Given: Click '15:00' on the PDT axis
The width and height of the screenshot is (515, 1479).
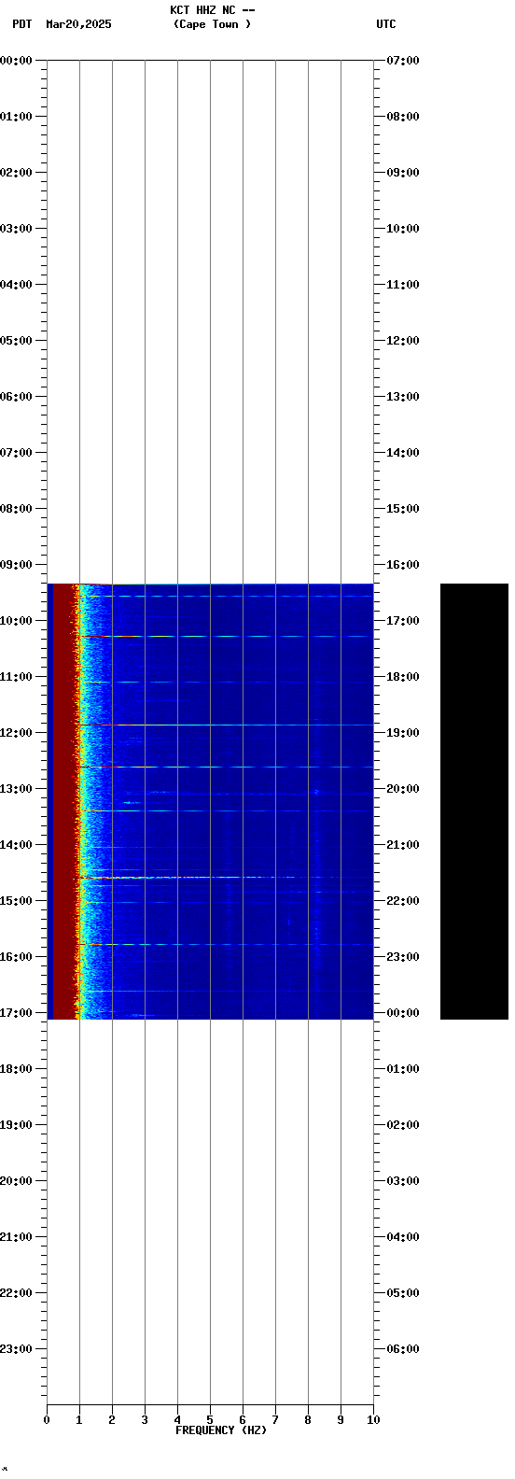Looking at the screenshot, I should point(16,901).
